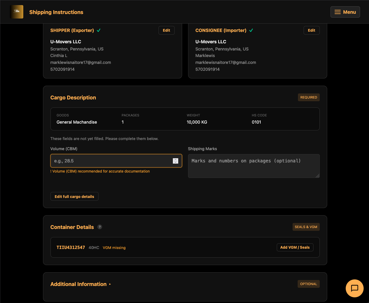Click green checkmark beside SHIPPER (Exporter)
369x303 pixels.
(99, 30)
